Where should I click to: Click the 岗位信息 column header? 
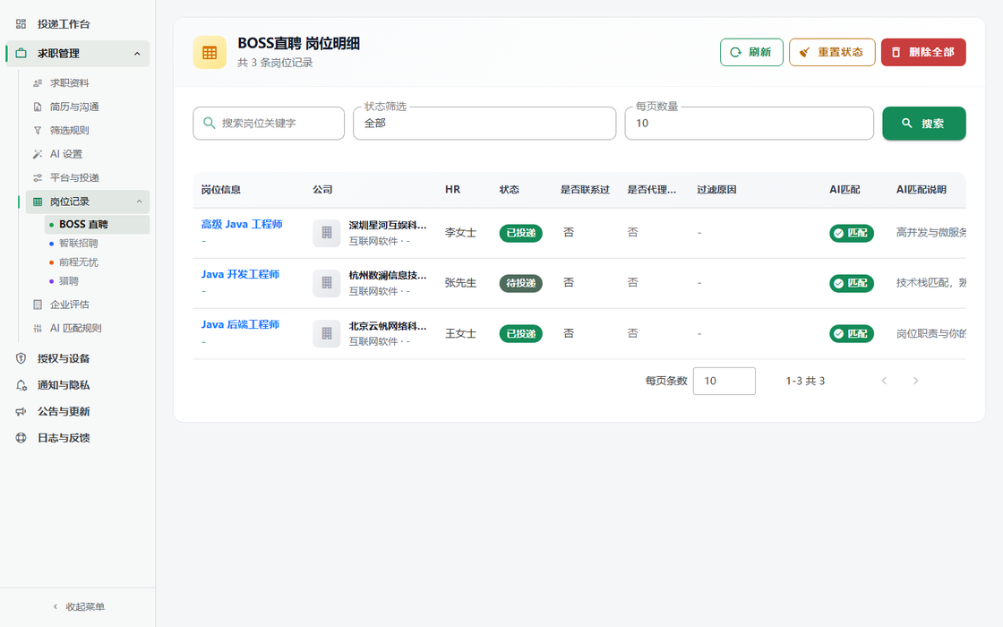coord(220,190)
